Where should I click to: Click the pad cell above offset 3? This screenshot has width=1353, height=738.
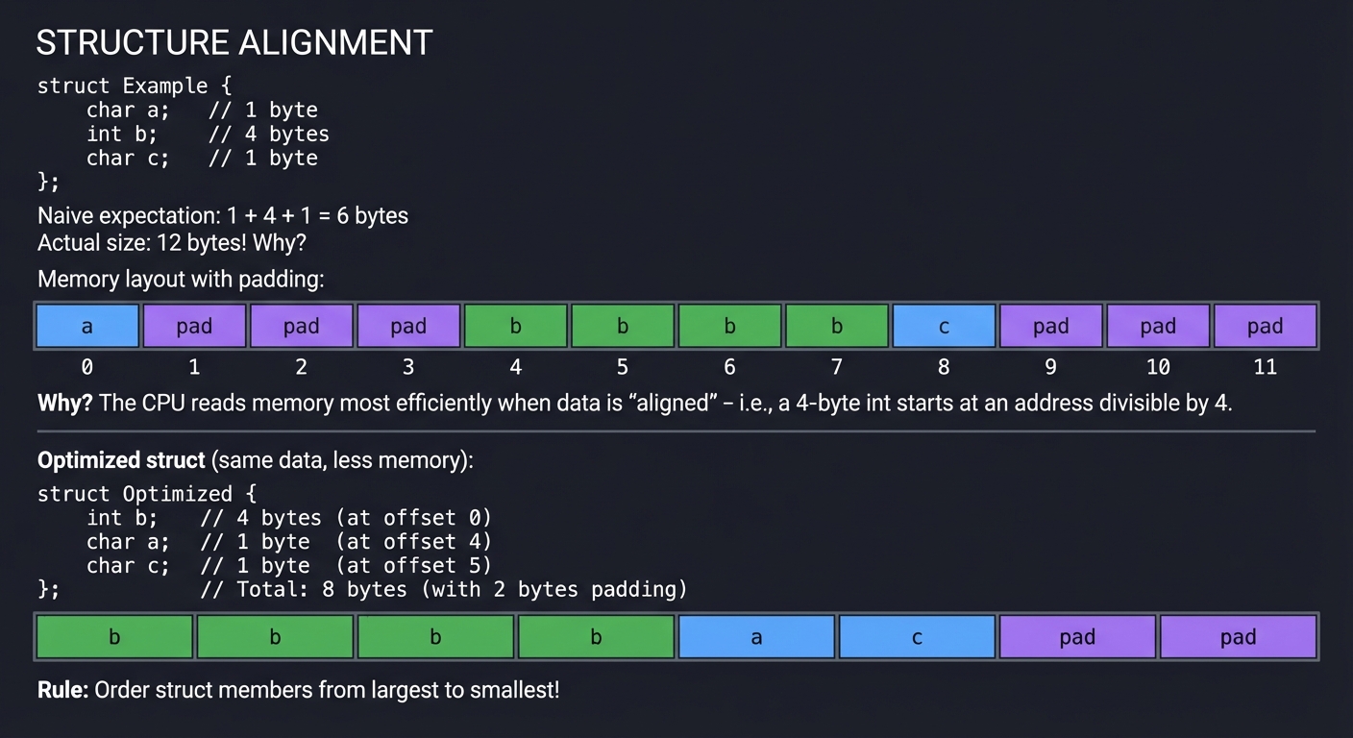click(408, 326)
